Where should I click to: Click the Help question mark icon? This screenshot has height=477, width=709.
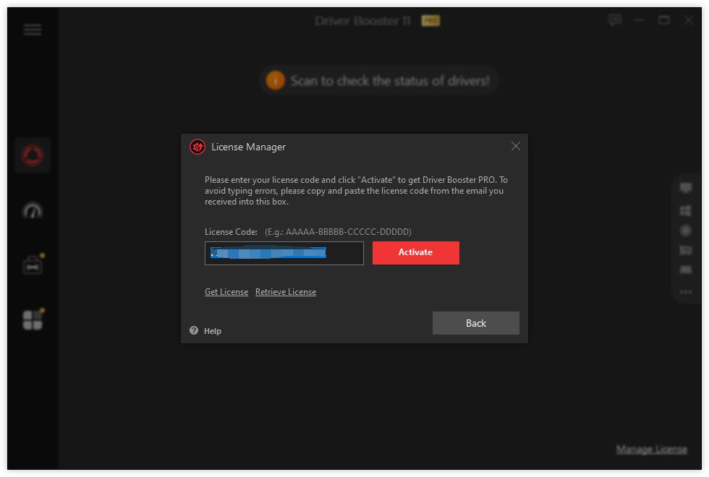(x=194, y=331)
